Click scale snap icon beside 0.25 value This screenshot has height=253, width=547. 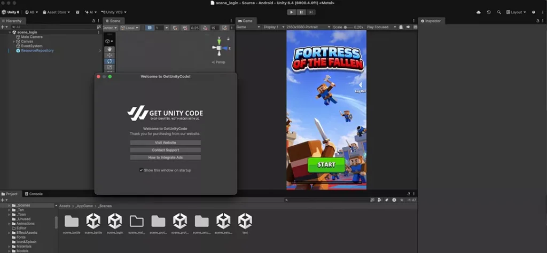185,28
